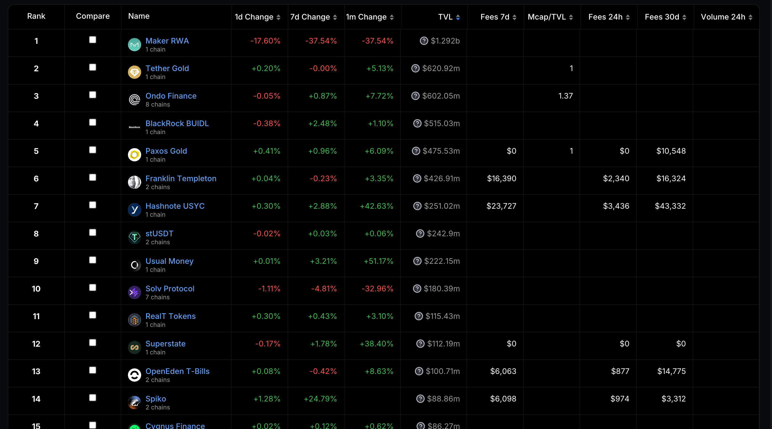This screenshot has width=772, height=429.
Task: Click the Paxos Gold ring icon
Action: pos(134,155)
